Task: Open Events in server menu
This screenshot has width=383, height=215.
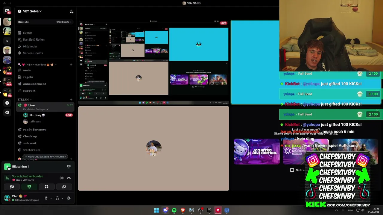Action: pyautogui.click(x=45, y=33)
